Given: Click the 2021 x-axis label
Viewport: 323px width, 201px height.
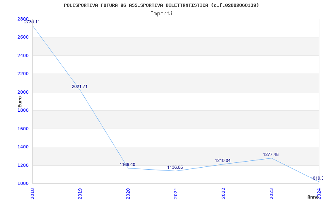Looking at the screenshot, I should coord(176,194).
